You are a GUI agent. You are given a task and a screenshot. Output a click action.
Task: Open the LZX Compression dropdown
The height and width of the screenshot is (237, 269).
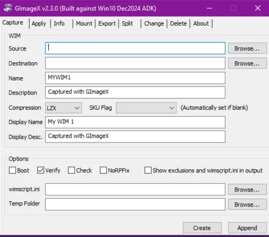(64, 108)
